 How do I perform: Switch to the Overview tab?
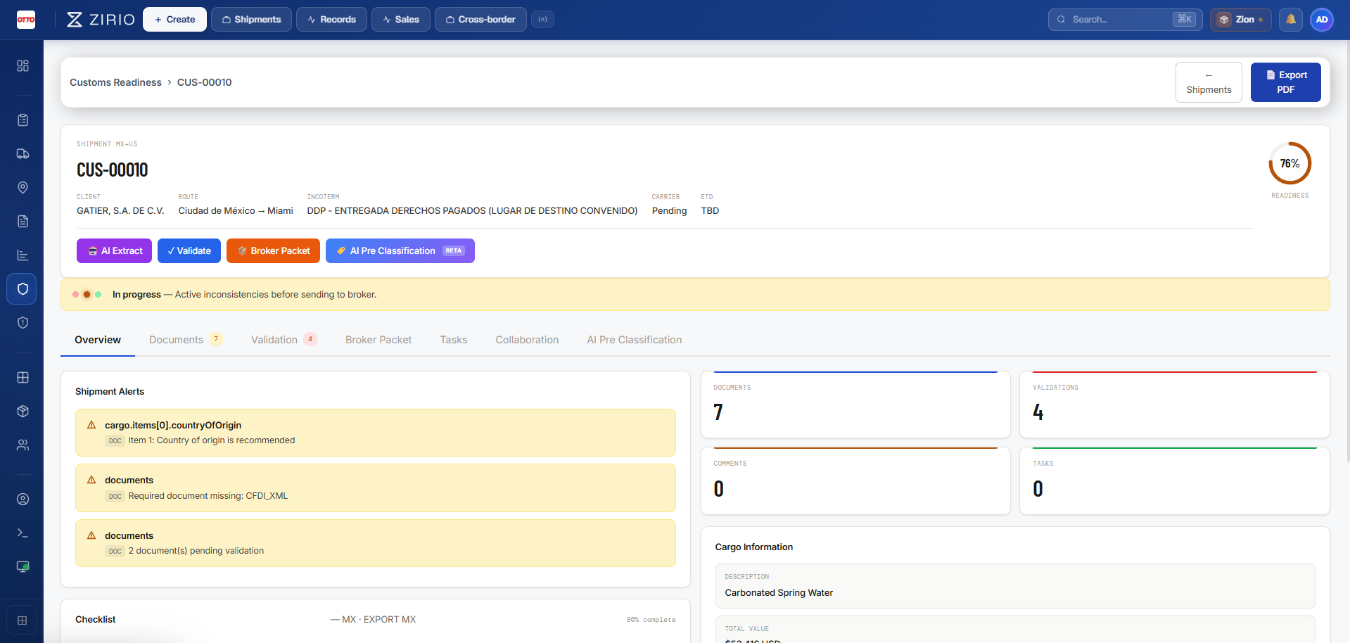(98, 340)
